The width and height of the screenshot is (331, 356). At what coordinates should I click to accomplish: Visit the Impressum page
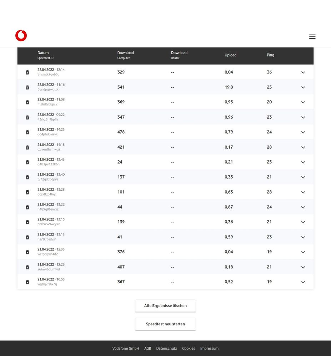tap(209, 349)
